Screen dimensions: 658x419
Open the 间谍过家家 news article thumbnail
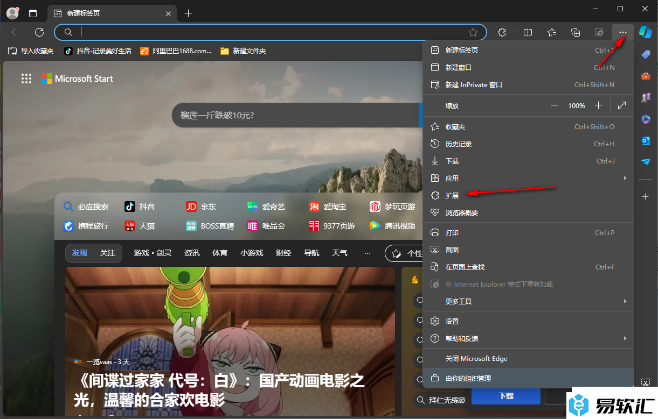(x=230, y=341)
